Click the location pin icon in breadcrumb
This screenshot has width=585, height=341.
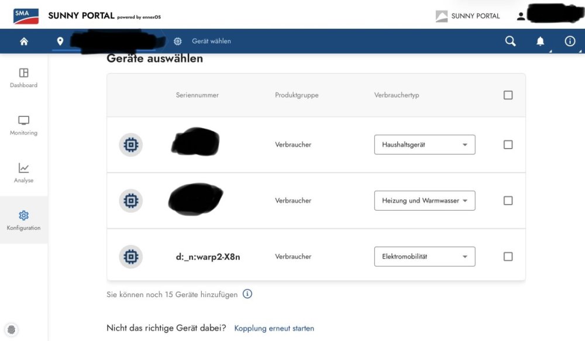(x=60, y=42)
